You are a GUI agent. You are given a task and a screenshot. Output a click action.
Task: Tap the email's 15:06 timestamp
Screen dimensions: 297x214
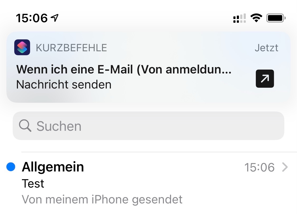259,168
